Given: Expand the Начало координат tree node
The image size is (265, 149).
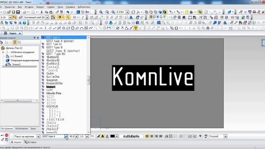Looking at the screenshot, I should (3, 52).
